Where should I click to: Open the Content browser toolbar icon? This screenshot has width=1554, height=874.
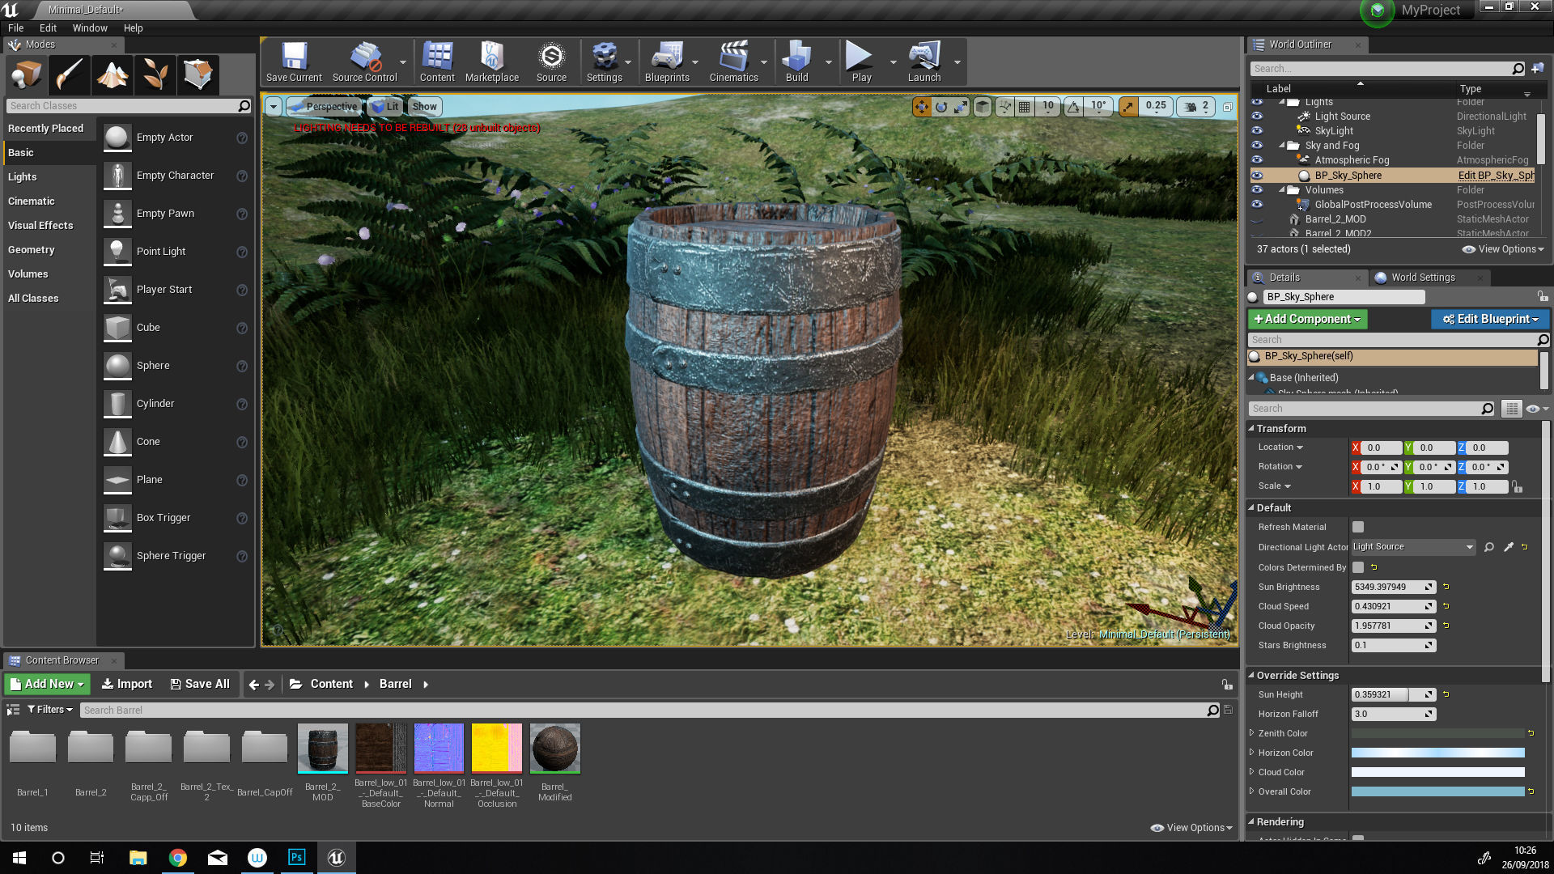[x=437, y=62]
